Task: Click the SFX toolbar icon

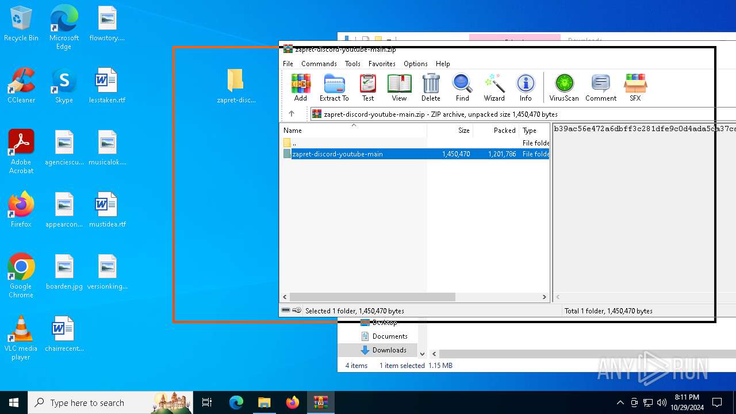Action: pyautogui.click(x=635, y=87)
